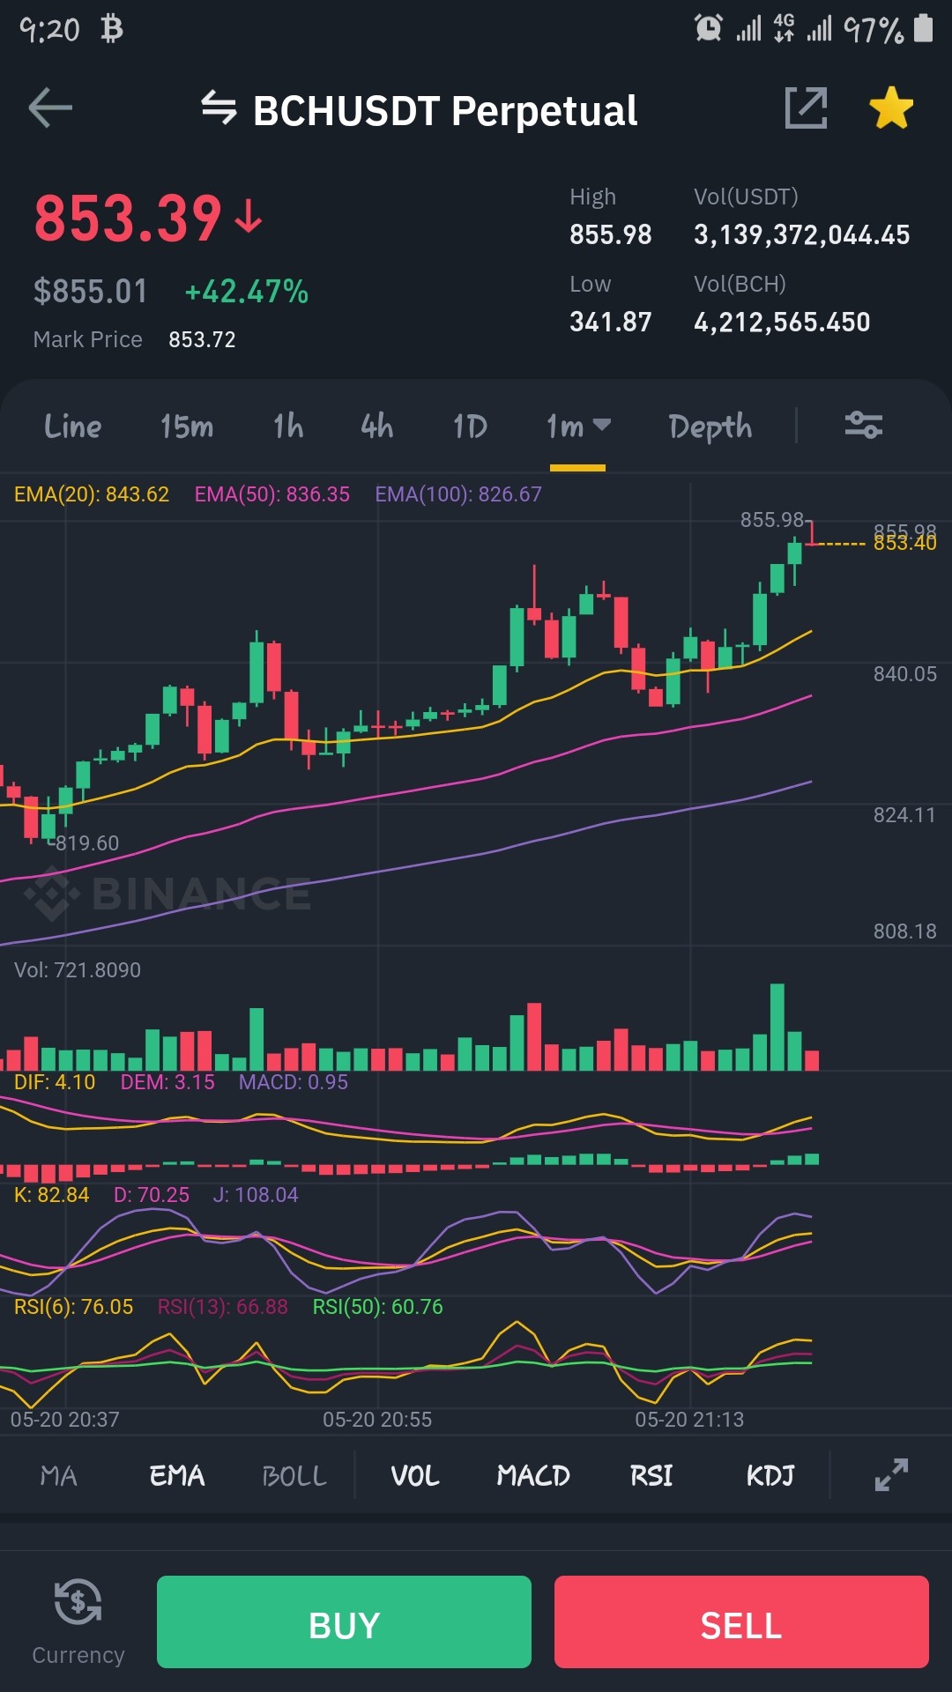
Task: Open chart settings sliders icon
Action: click(864, 425)
